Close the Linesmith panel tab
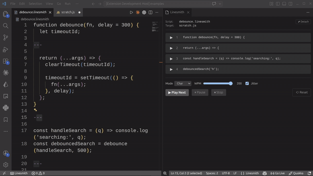The height and width of the screenshot is (176, 313). [x=188, y=13]
